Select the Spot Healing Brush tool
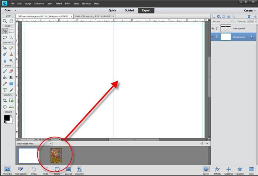Screen dimensions: 258x176 [x=11, y=48]
